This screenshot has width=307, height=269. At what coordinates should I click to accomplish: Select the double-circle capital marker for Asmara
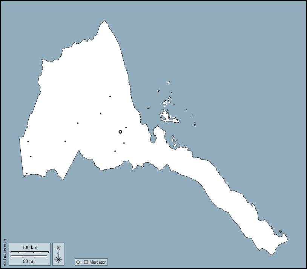pyautogui.click(x=121, y=132)
